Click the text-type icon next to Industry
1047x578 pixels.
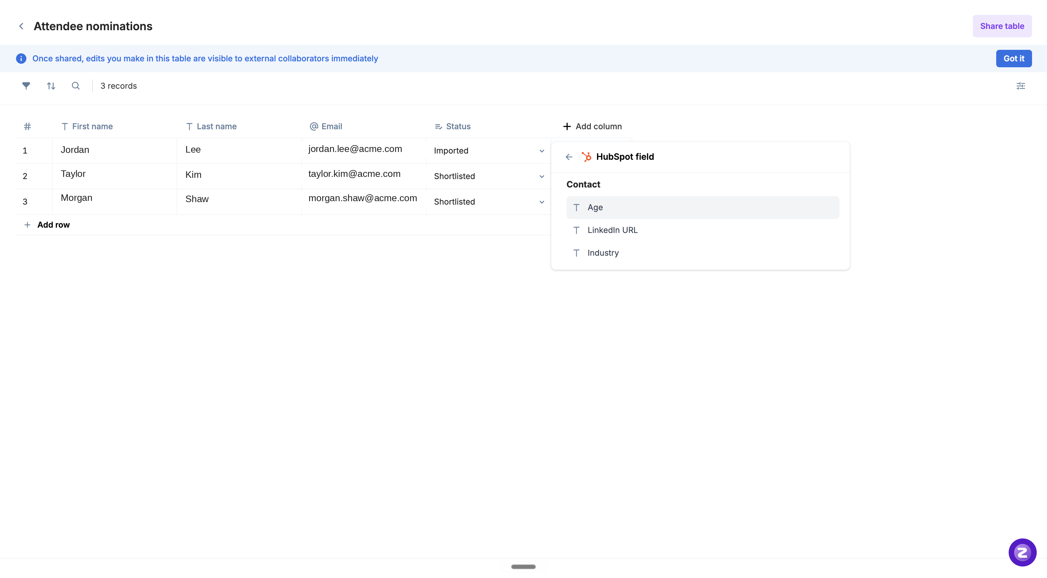pyautogui.click(x=576, y=253)
